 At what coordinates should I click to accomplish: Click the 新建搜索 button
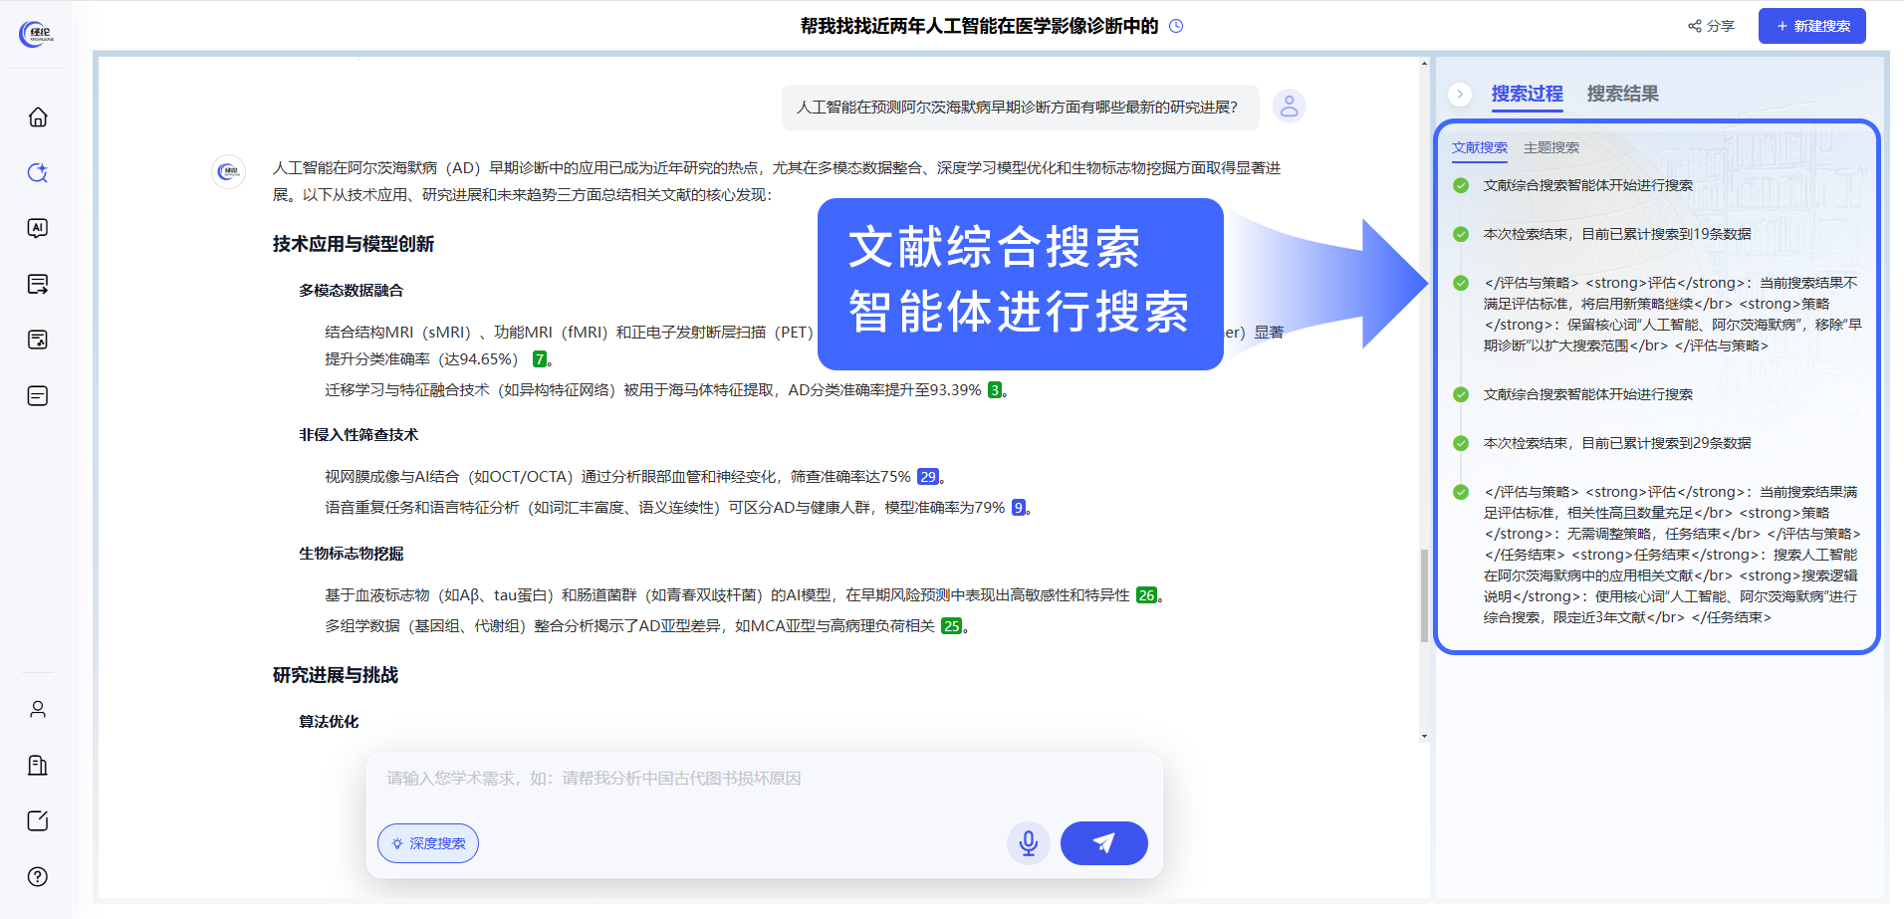(x=1811, y=25)
